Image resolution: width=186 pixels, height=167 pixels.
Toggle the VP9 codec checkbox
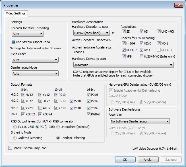(x=124, y=56)
